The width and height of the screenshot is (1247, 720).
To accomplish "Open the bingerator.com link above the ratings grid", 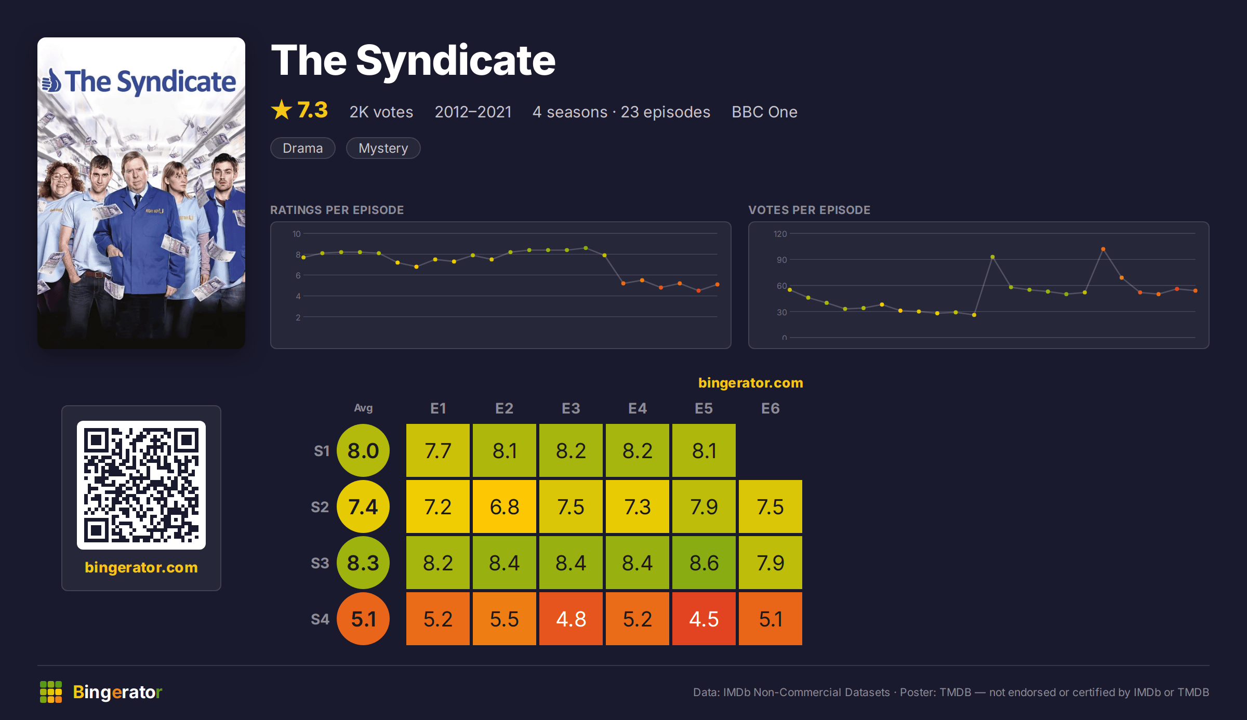I will click(751, 383).
